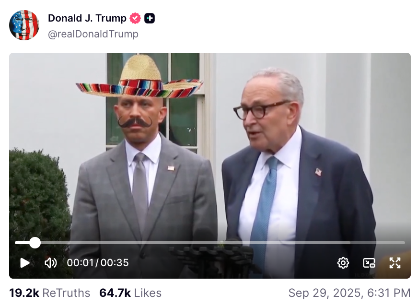Image resolution: width=418 pixels, height=306 pixels.
Task: Click the black plus badge beside the name
Action: click(x=150, y=18)
